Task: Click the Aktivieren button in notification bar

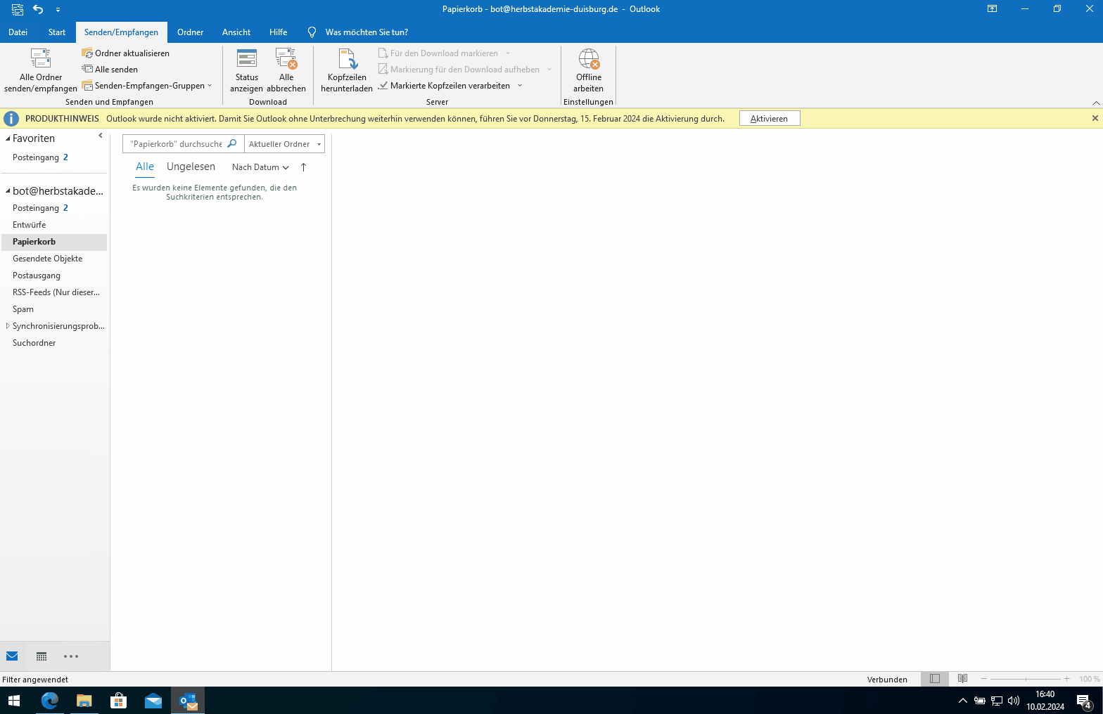Action: (770, 119)
